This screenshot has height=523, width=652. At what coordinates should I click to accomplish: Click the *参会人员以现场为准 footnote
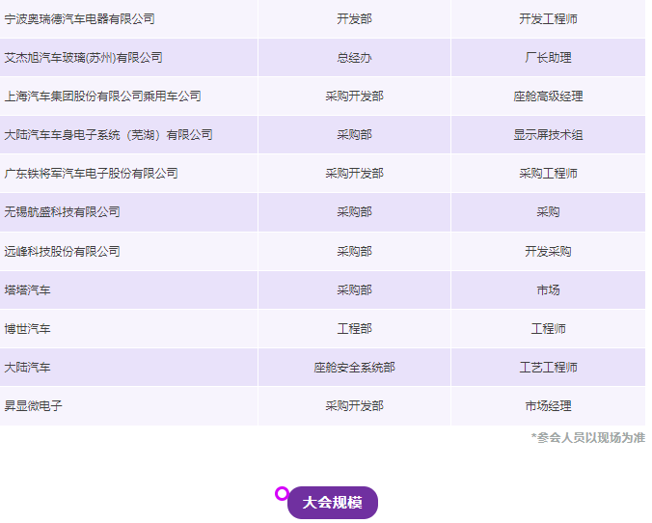(588, 438)
